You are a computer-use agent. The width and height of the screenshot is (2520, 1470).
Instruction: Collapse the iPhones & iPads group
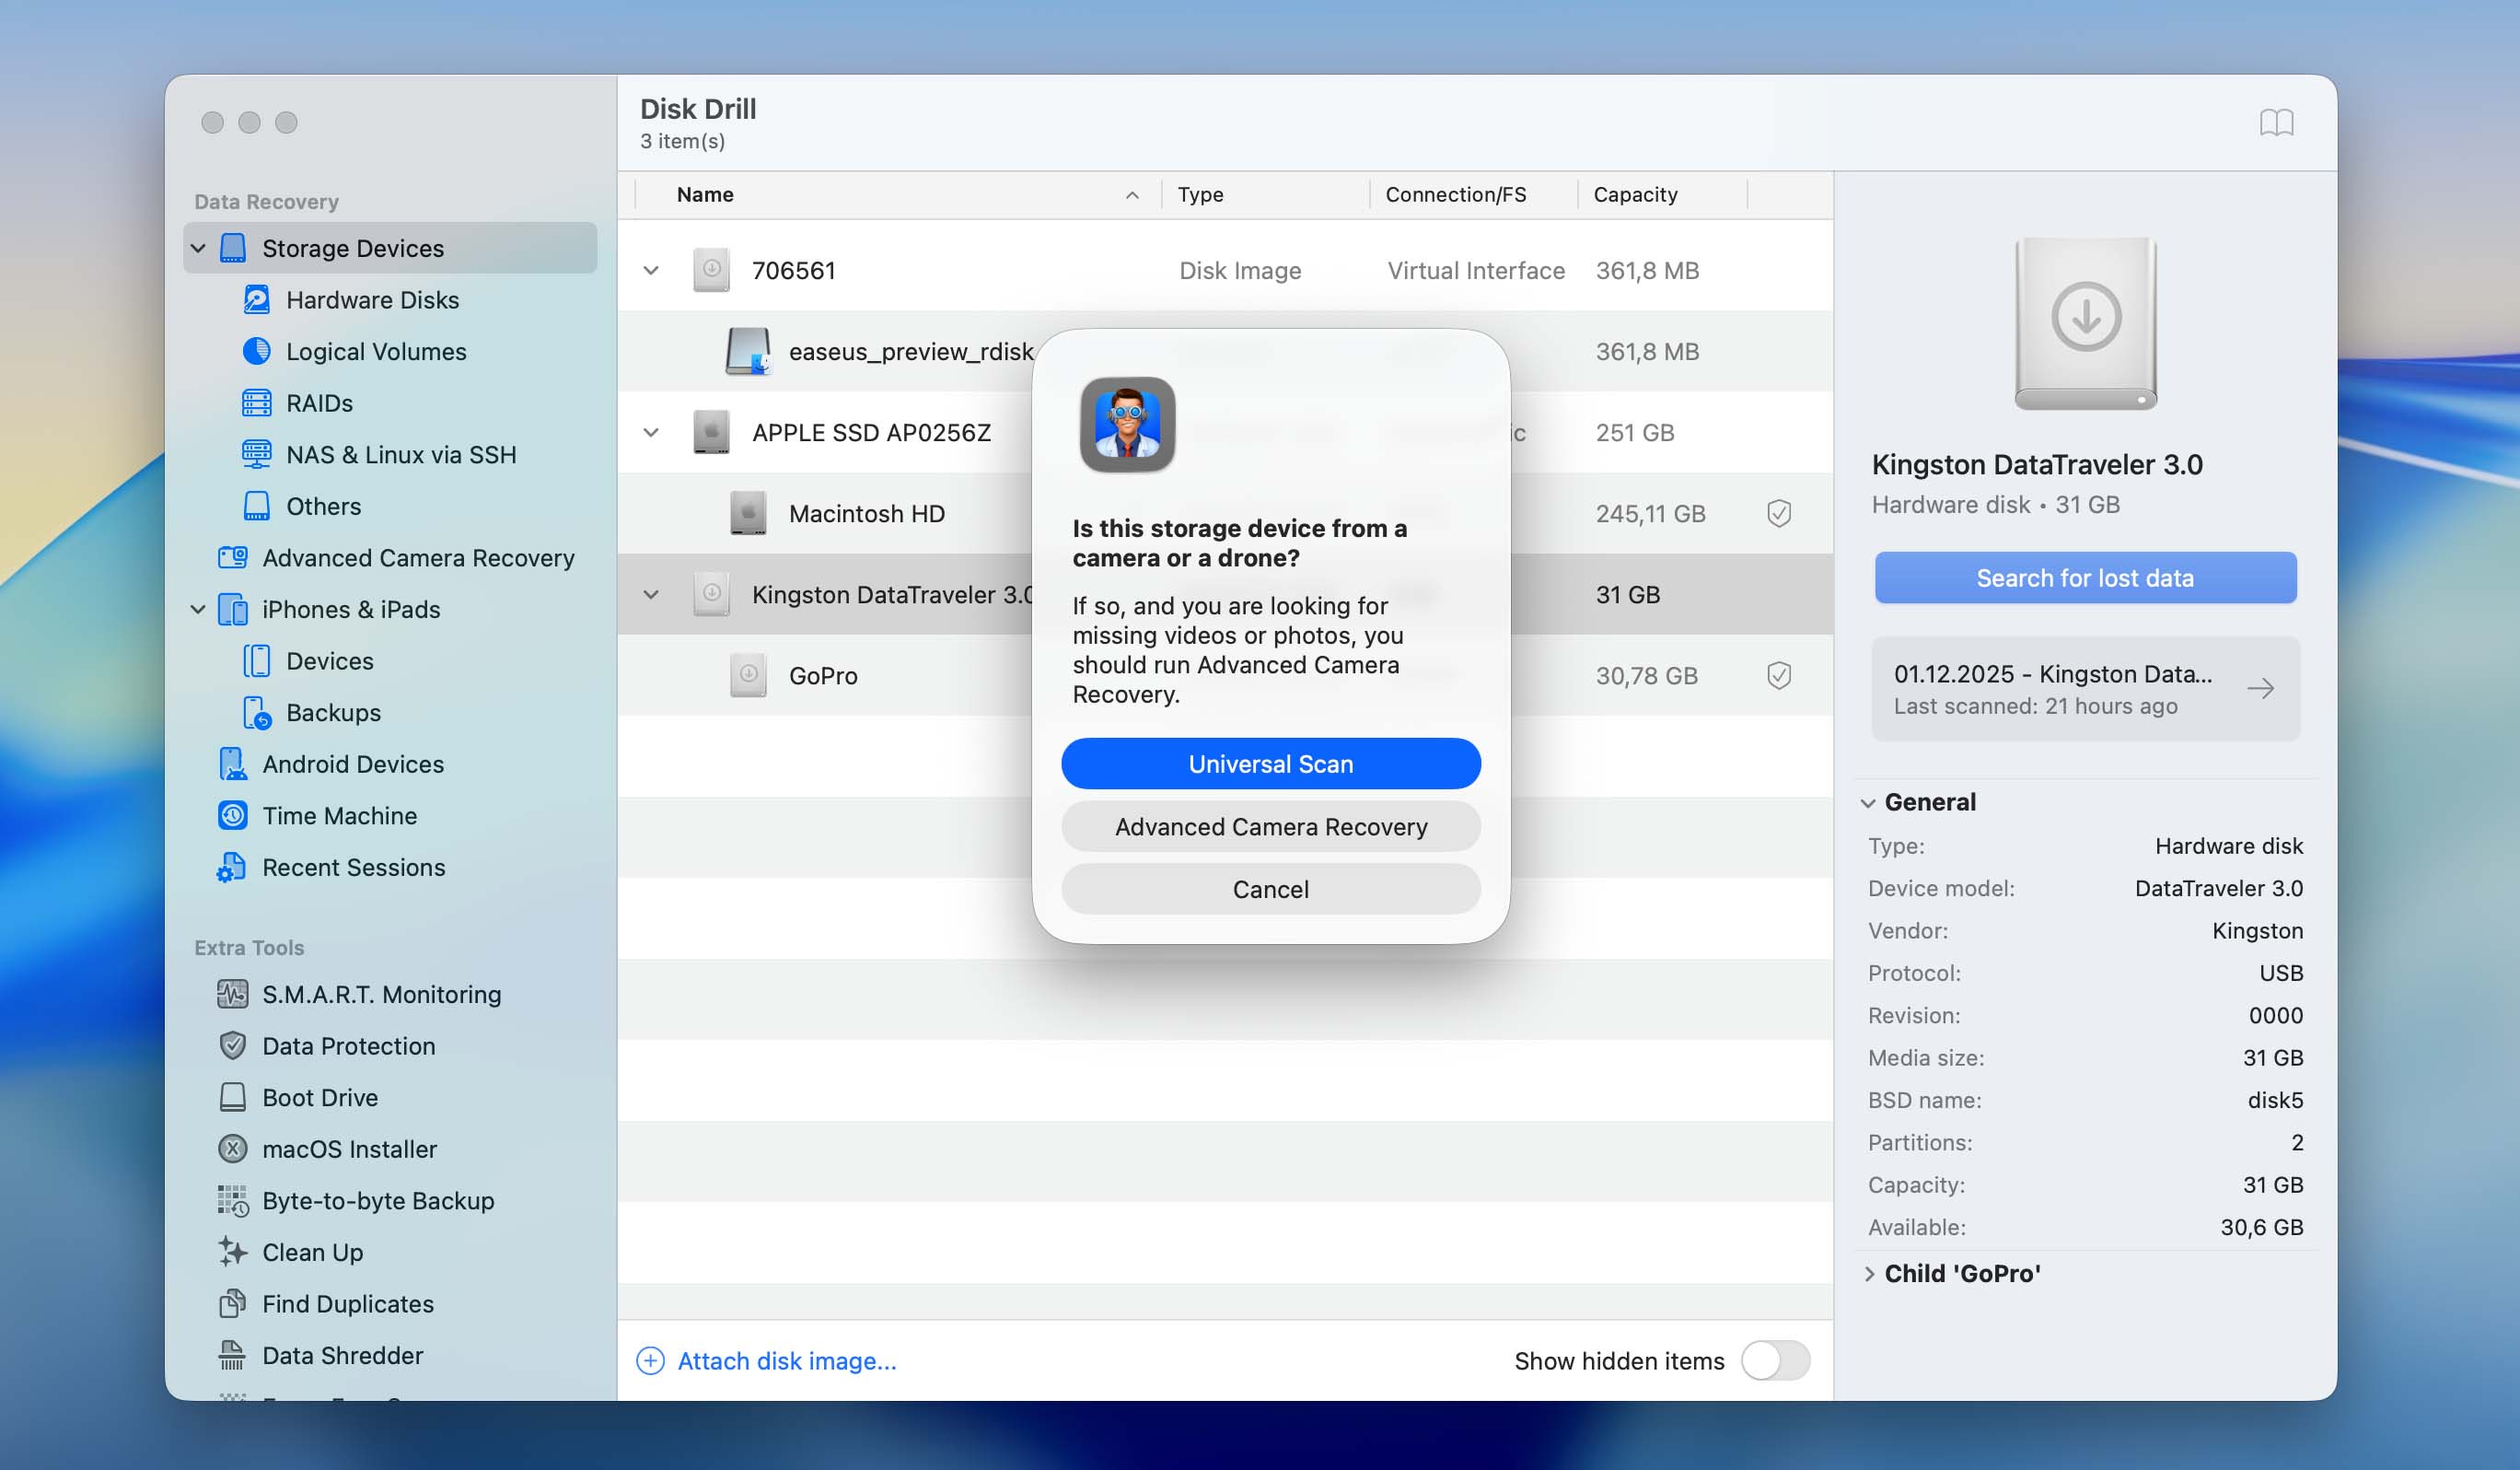pyautogui.click(x=198, y=609)
